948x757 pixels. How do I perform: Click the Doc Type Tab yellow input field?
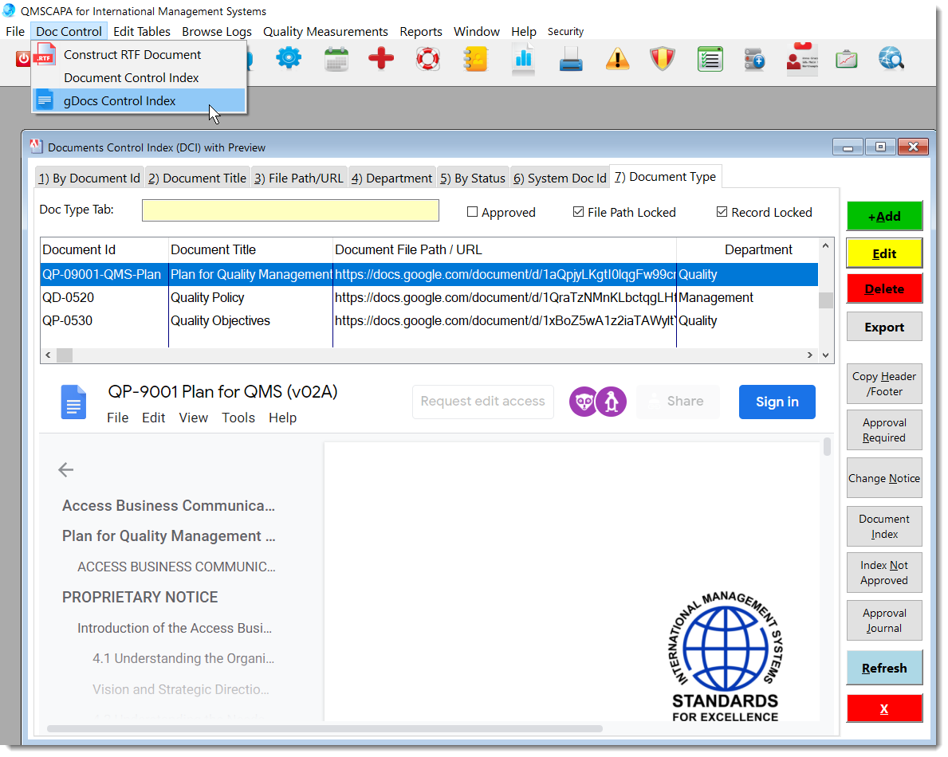290,210
